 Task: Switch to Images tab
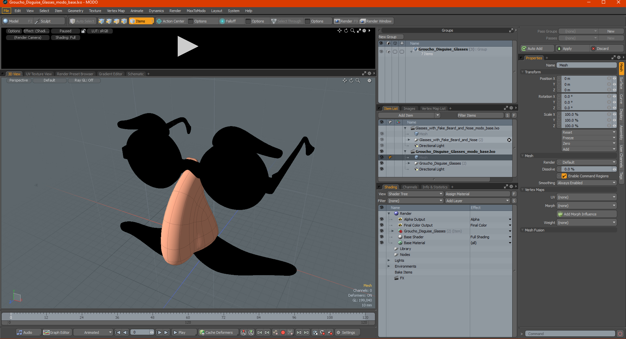[409, 109]
